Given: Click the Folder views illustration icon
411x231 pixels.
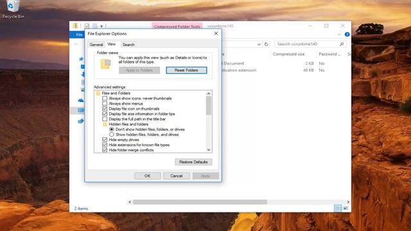Looking at the screenshot, I should (x=106, y=64).
